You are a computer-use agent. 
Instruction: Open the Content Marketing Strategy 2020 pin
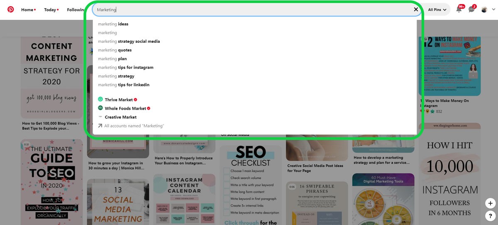pyautogui.click(x=51, y=77)
